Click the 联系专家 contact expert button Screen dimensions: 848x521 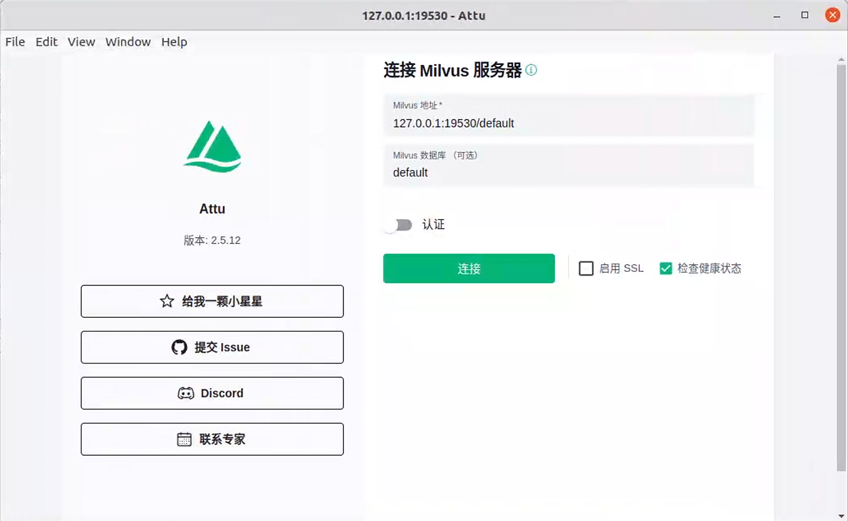click(x=212, y=439)
